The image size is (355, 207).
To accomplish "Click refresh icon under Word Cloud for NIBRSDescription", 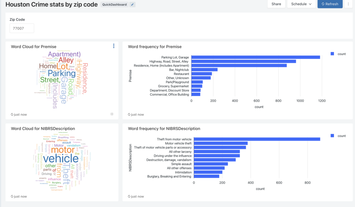I will click(x=12, y=197).
